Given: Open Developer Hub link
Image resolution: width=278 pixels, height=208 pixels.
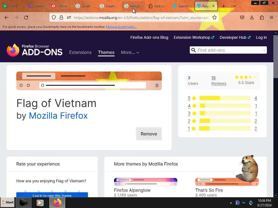Looking at the screenshot, I should pyautogui.click(x=235, y=37).
